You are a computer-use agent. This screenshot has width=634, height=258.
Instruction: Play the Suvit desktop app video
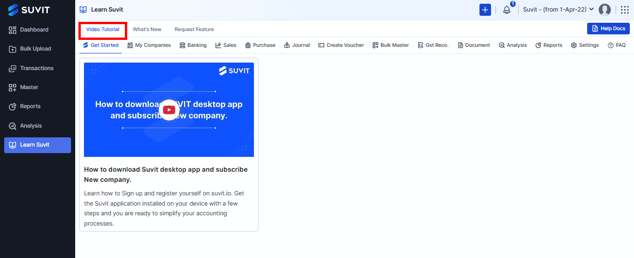(169, 110)
